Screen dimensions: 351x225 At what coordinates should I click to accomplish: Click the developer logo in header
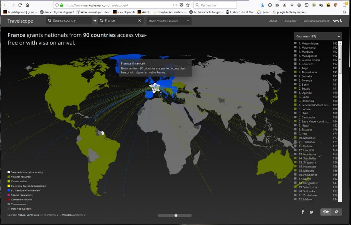(x=338, y=21)
